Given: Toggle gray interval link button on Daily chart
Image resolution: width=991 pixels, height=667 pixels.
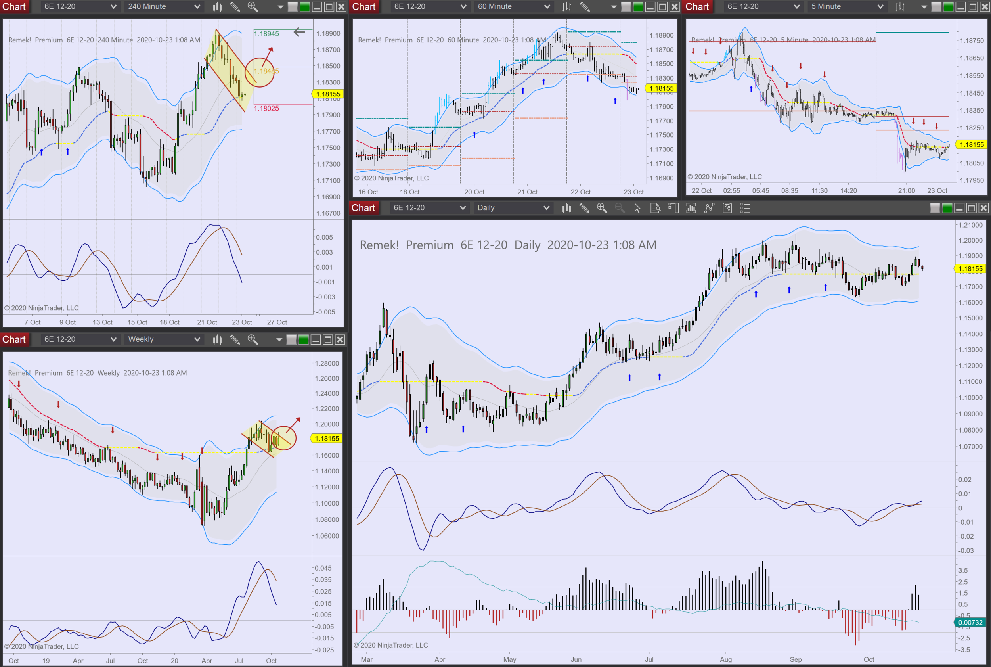Looking at the screenshot, I should pyautogui.click(x=935, y=208).
